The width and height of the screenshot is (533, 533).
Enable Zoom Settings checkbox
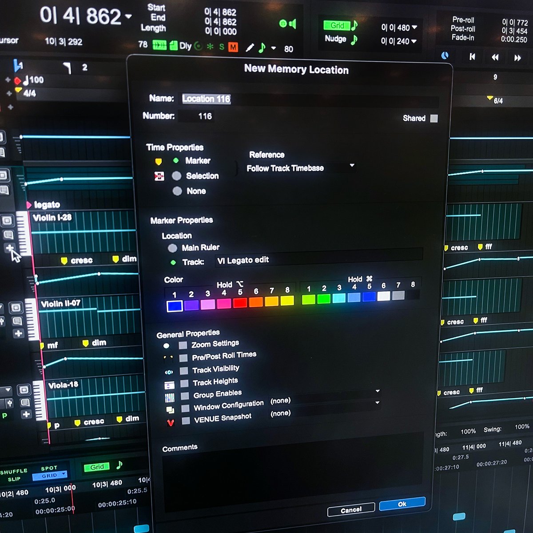(183, 345)
